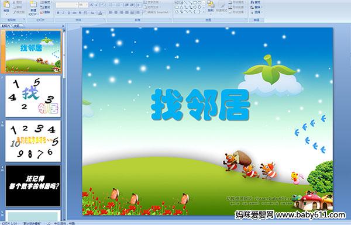The width and height of the screenshot is (351, 225).
Task: Click the Change Case (Aa) icon
Action: [x=92, y=13]
